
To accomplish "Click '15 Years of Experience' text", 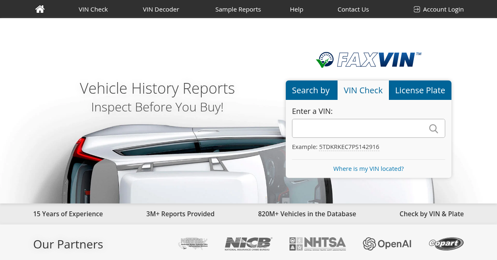I will (68, 214).
